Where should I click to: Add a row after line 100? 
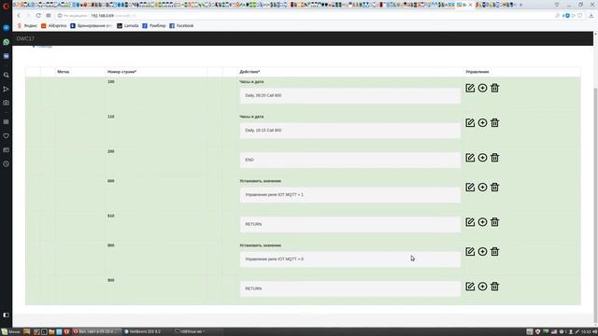(482, 88)
